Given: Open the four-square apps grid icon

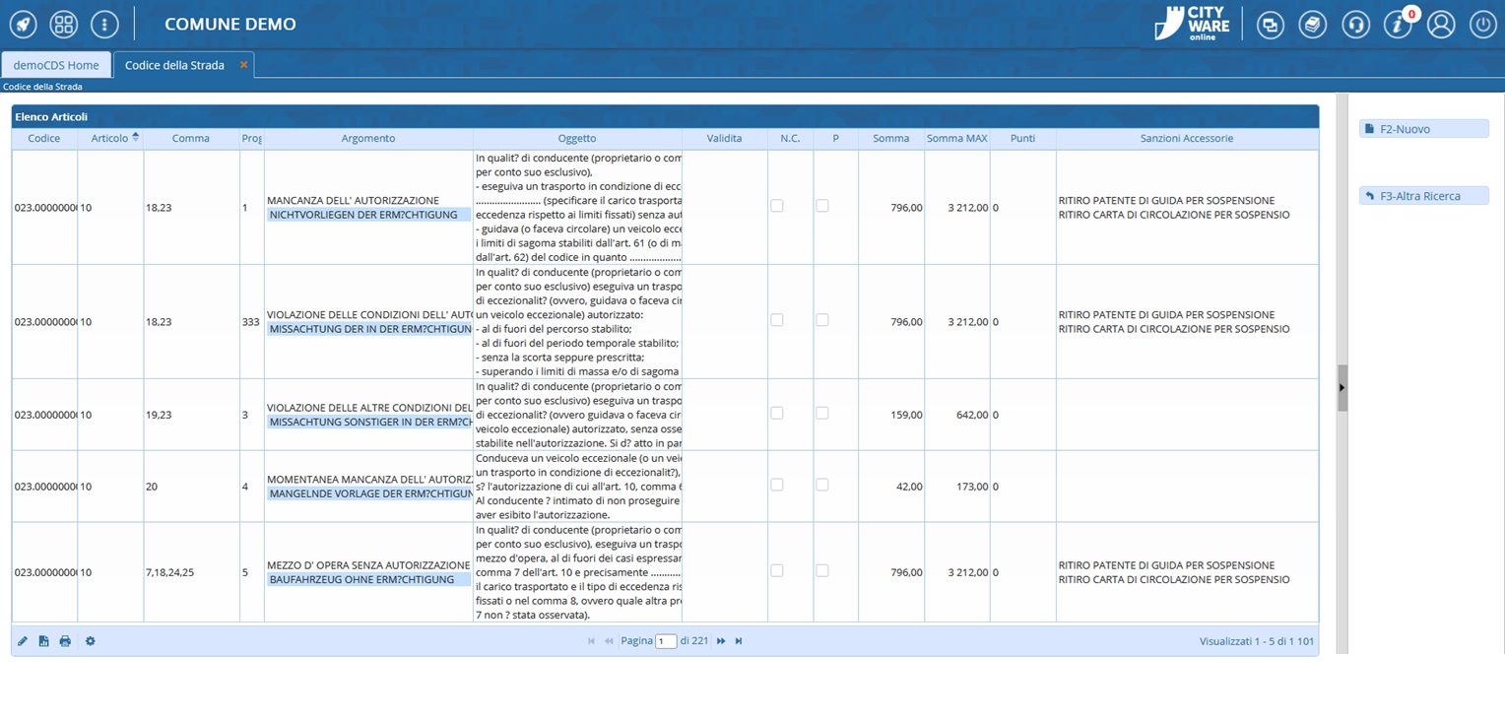Looking at the screenshot, I should coord(64,24).
